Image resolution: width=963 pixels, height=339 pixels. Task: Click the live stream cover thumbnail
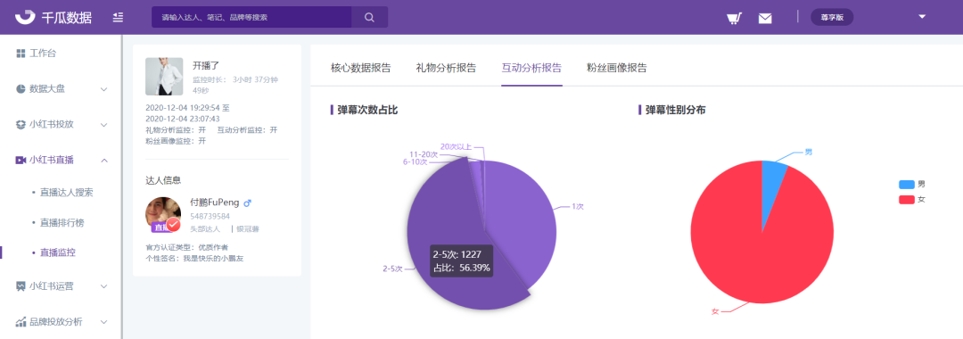(164, 77)
